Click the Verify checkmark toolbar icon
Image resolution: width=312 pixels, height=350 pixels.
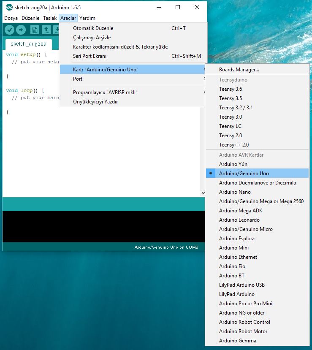tap(9, 30)
